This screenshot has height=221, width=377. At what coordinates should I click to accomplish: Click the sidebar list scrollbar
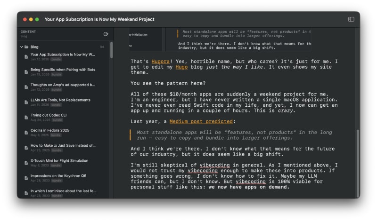point(112,50)
